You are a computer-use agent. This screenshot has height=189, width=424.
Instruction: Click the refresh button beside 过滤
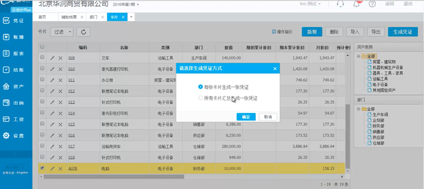tap(83, 32)
